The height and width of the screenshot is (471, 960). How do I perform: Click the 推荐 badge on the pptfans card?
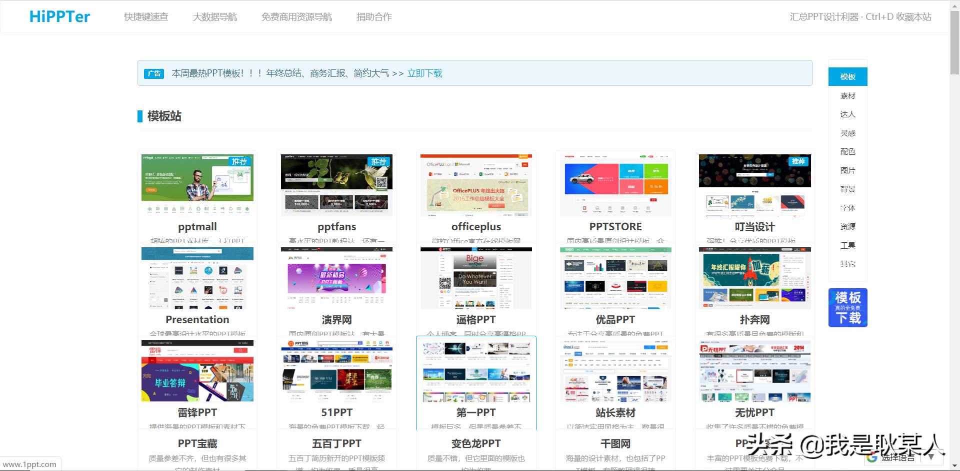pos(379,161)
